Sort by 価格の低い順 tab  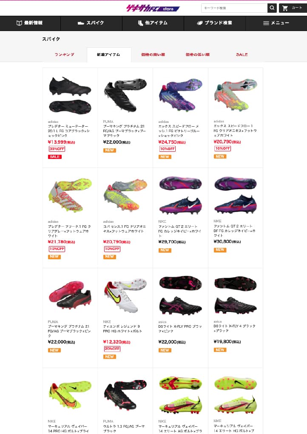(x=197, y=54)
